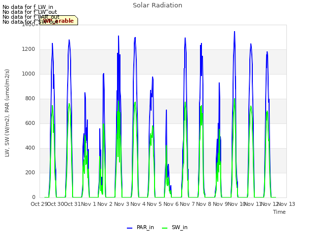The width and height of the screenshot is (316, 237).
Task: Click the Nov 1 x-axis label
Action: pos(88,204)
